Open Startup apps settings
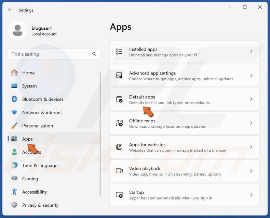The image size is (270, 218). [x=185, y=194]
